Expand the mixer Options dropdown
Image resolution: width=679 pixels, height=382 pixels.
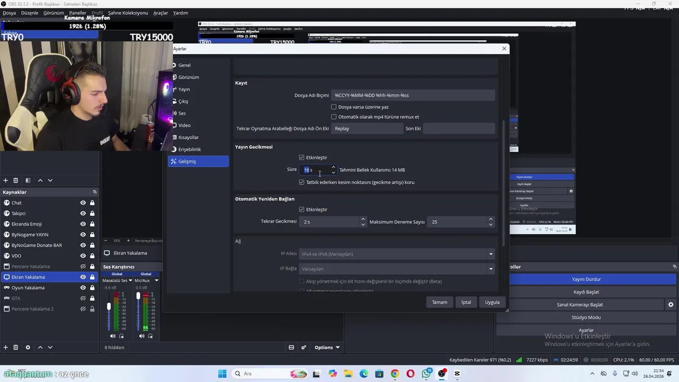point(327,348)
